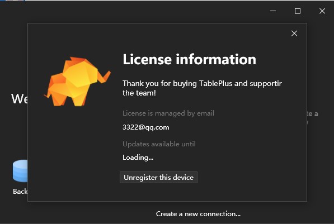Click the elephant's raised trunk

(104, 77)
